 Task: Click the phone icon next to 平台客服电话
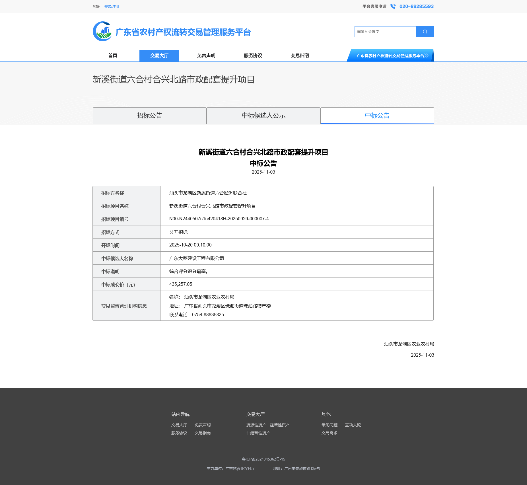pyautogui.click(x=392, y=6)
